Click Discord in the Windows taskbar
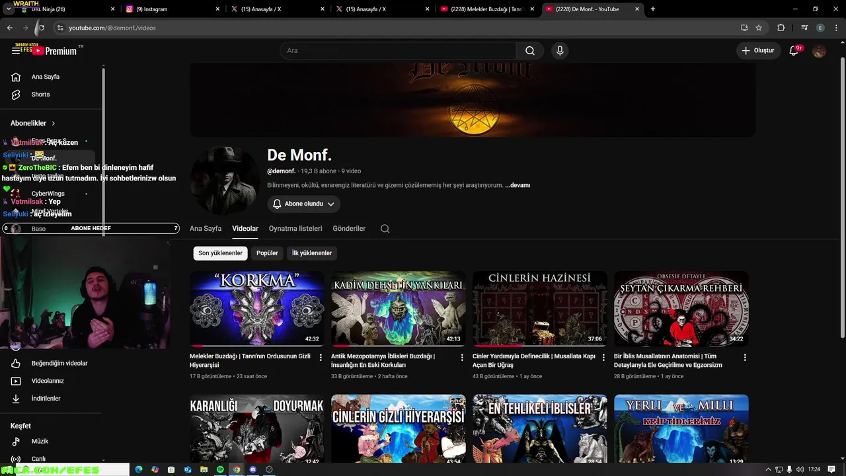The width and height of the screenshot is (846, 476). [x=252, y=469]
